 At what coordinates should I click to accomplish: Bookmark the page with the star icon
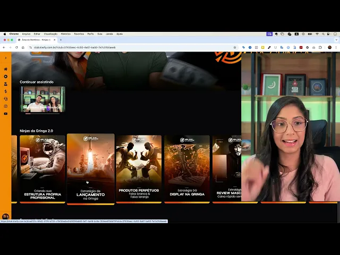[x=235, y=47]
